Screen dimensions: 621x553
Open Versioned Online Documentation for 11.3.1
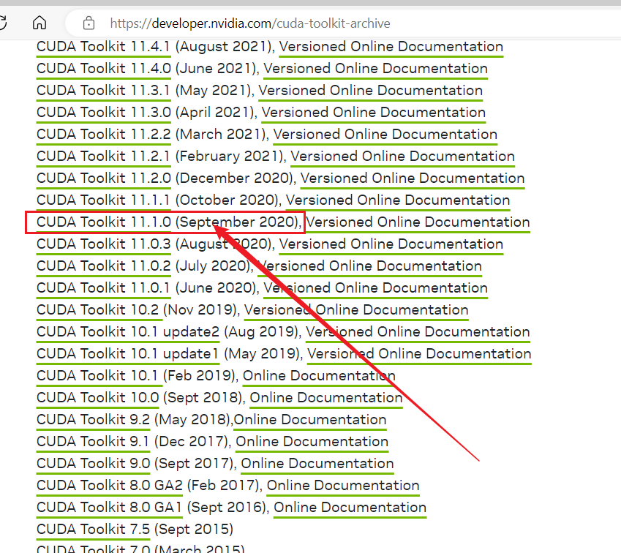[370, 90]
